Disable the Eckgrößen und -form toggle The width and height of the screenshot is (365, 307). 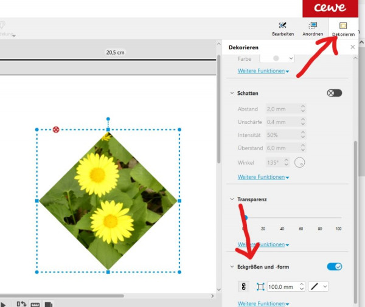[334, 266]
